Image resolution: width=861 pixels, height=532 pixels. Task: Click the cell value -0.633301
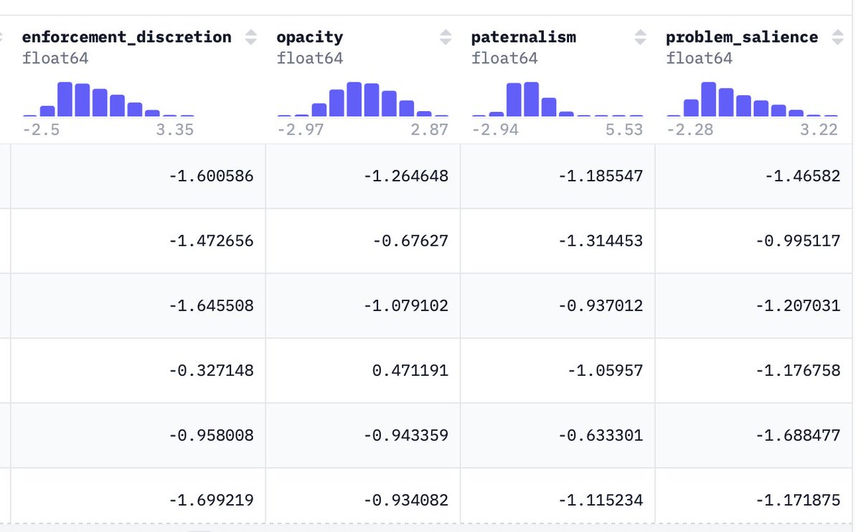(x=601, y=435)
